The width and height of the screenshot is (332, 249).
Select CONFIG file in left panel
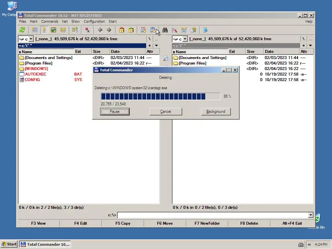(32, 80)
